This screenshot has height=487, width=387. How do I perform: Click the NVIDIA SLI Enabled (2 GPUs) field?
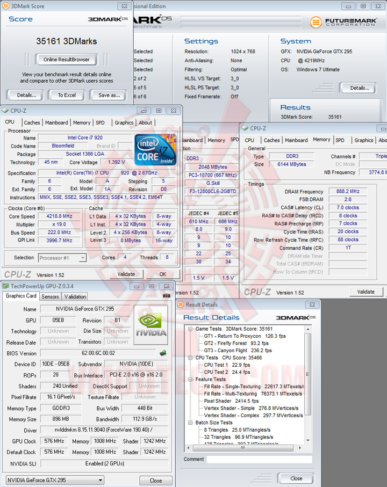[104, 463]
